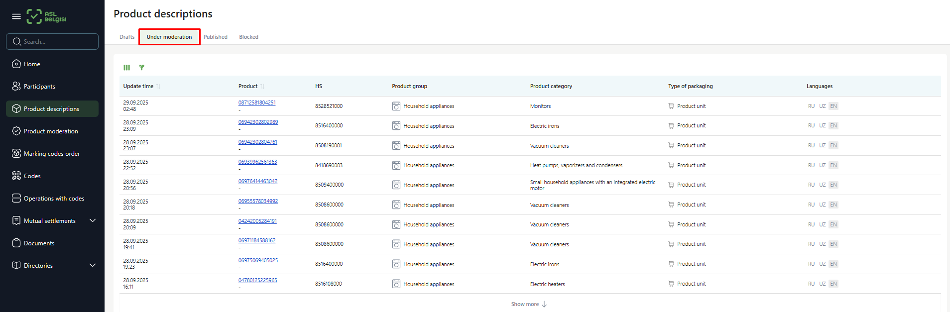This screenshot has height=312, width=950.
Task: Open the green filter icon
Action: point(142,68)
